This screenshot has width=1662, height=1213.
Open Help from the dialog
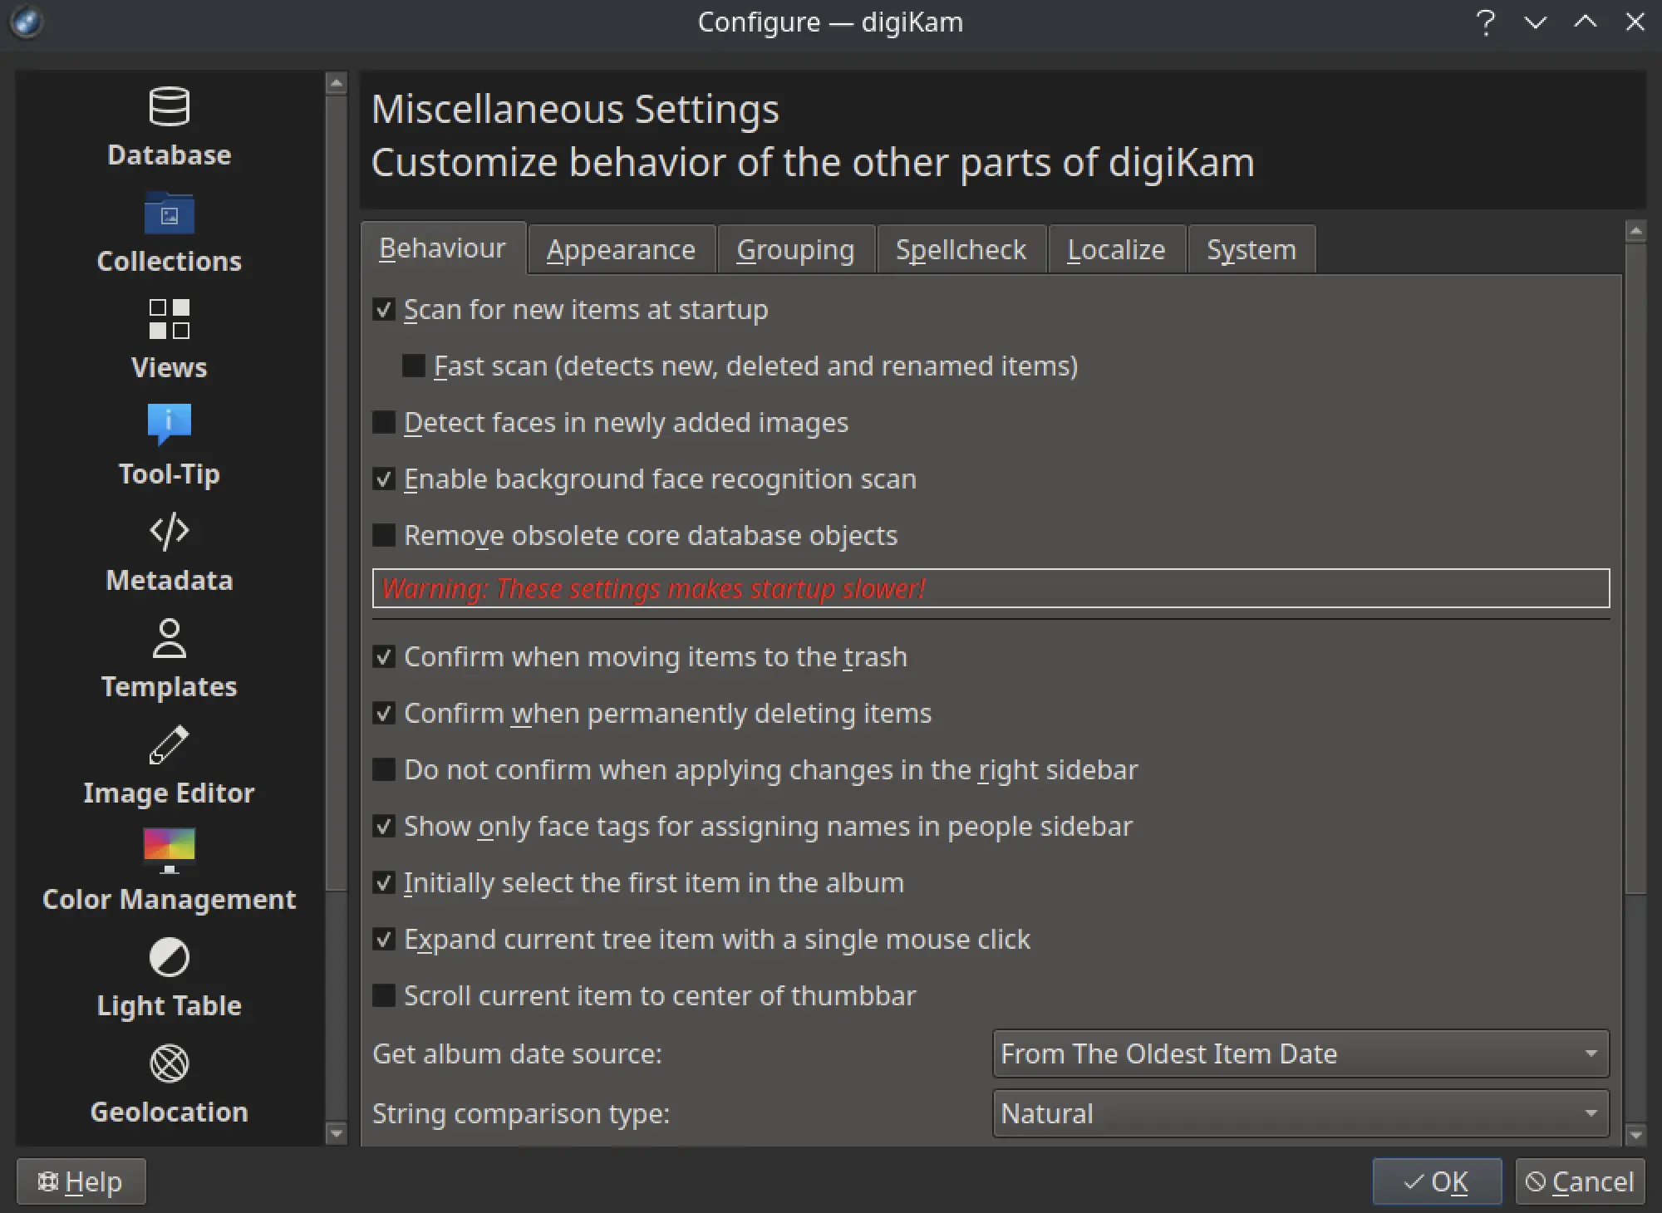click(81, 1181)
